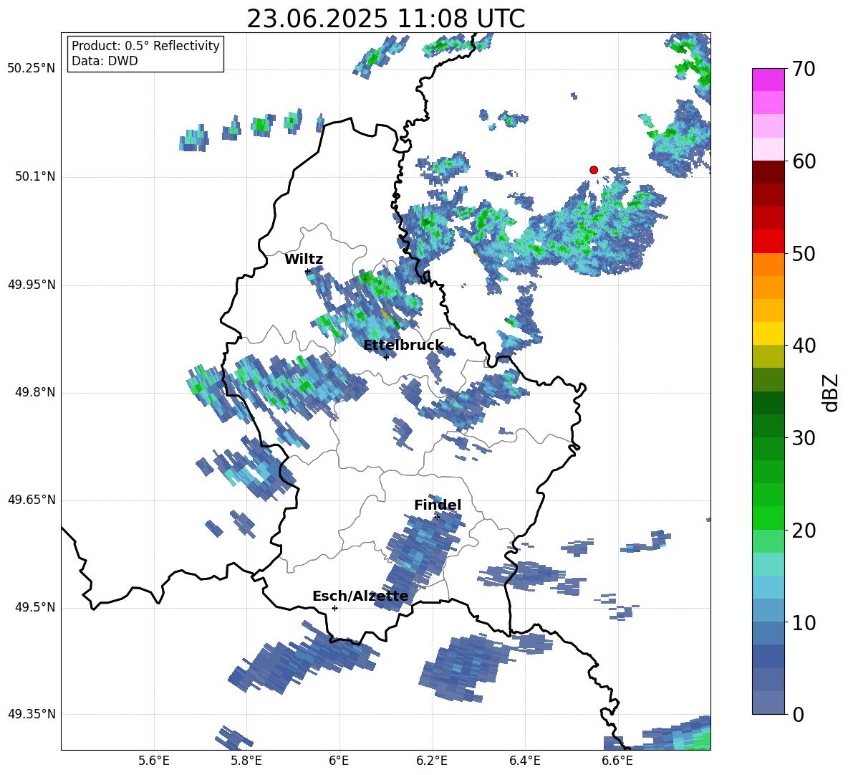Click the 50 colorbar tick label

tap(804, 253)
